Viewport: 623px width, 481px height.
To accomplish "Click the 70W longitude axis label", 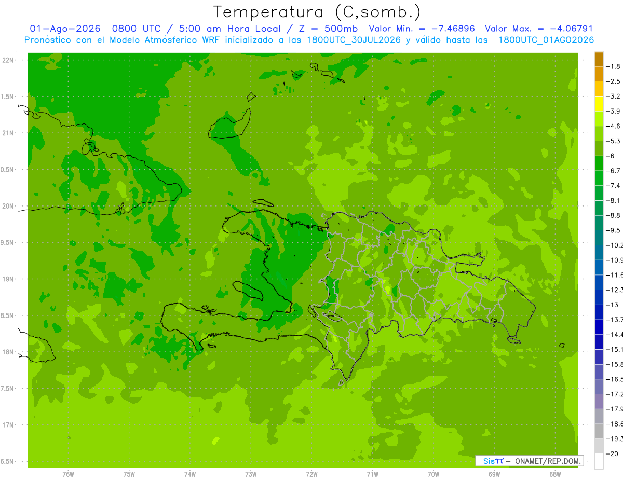I will pyautogui.click(x=433, y=474).
